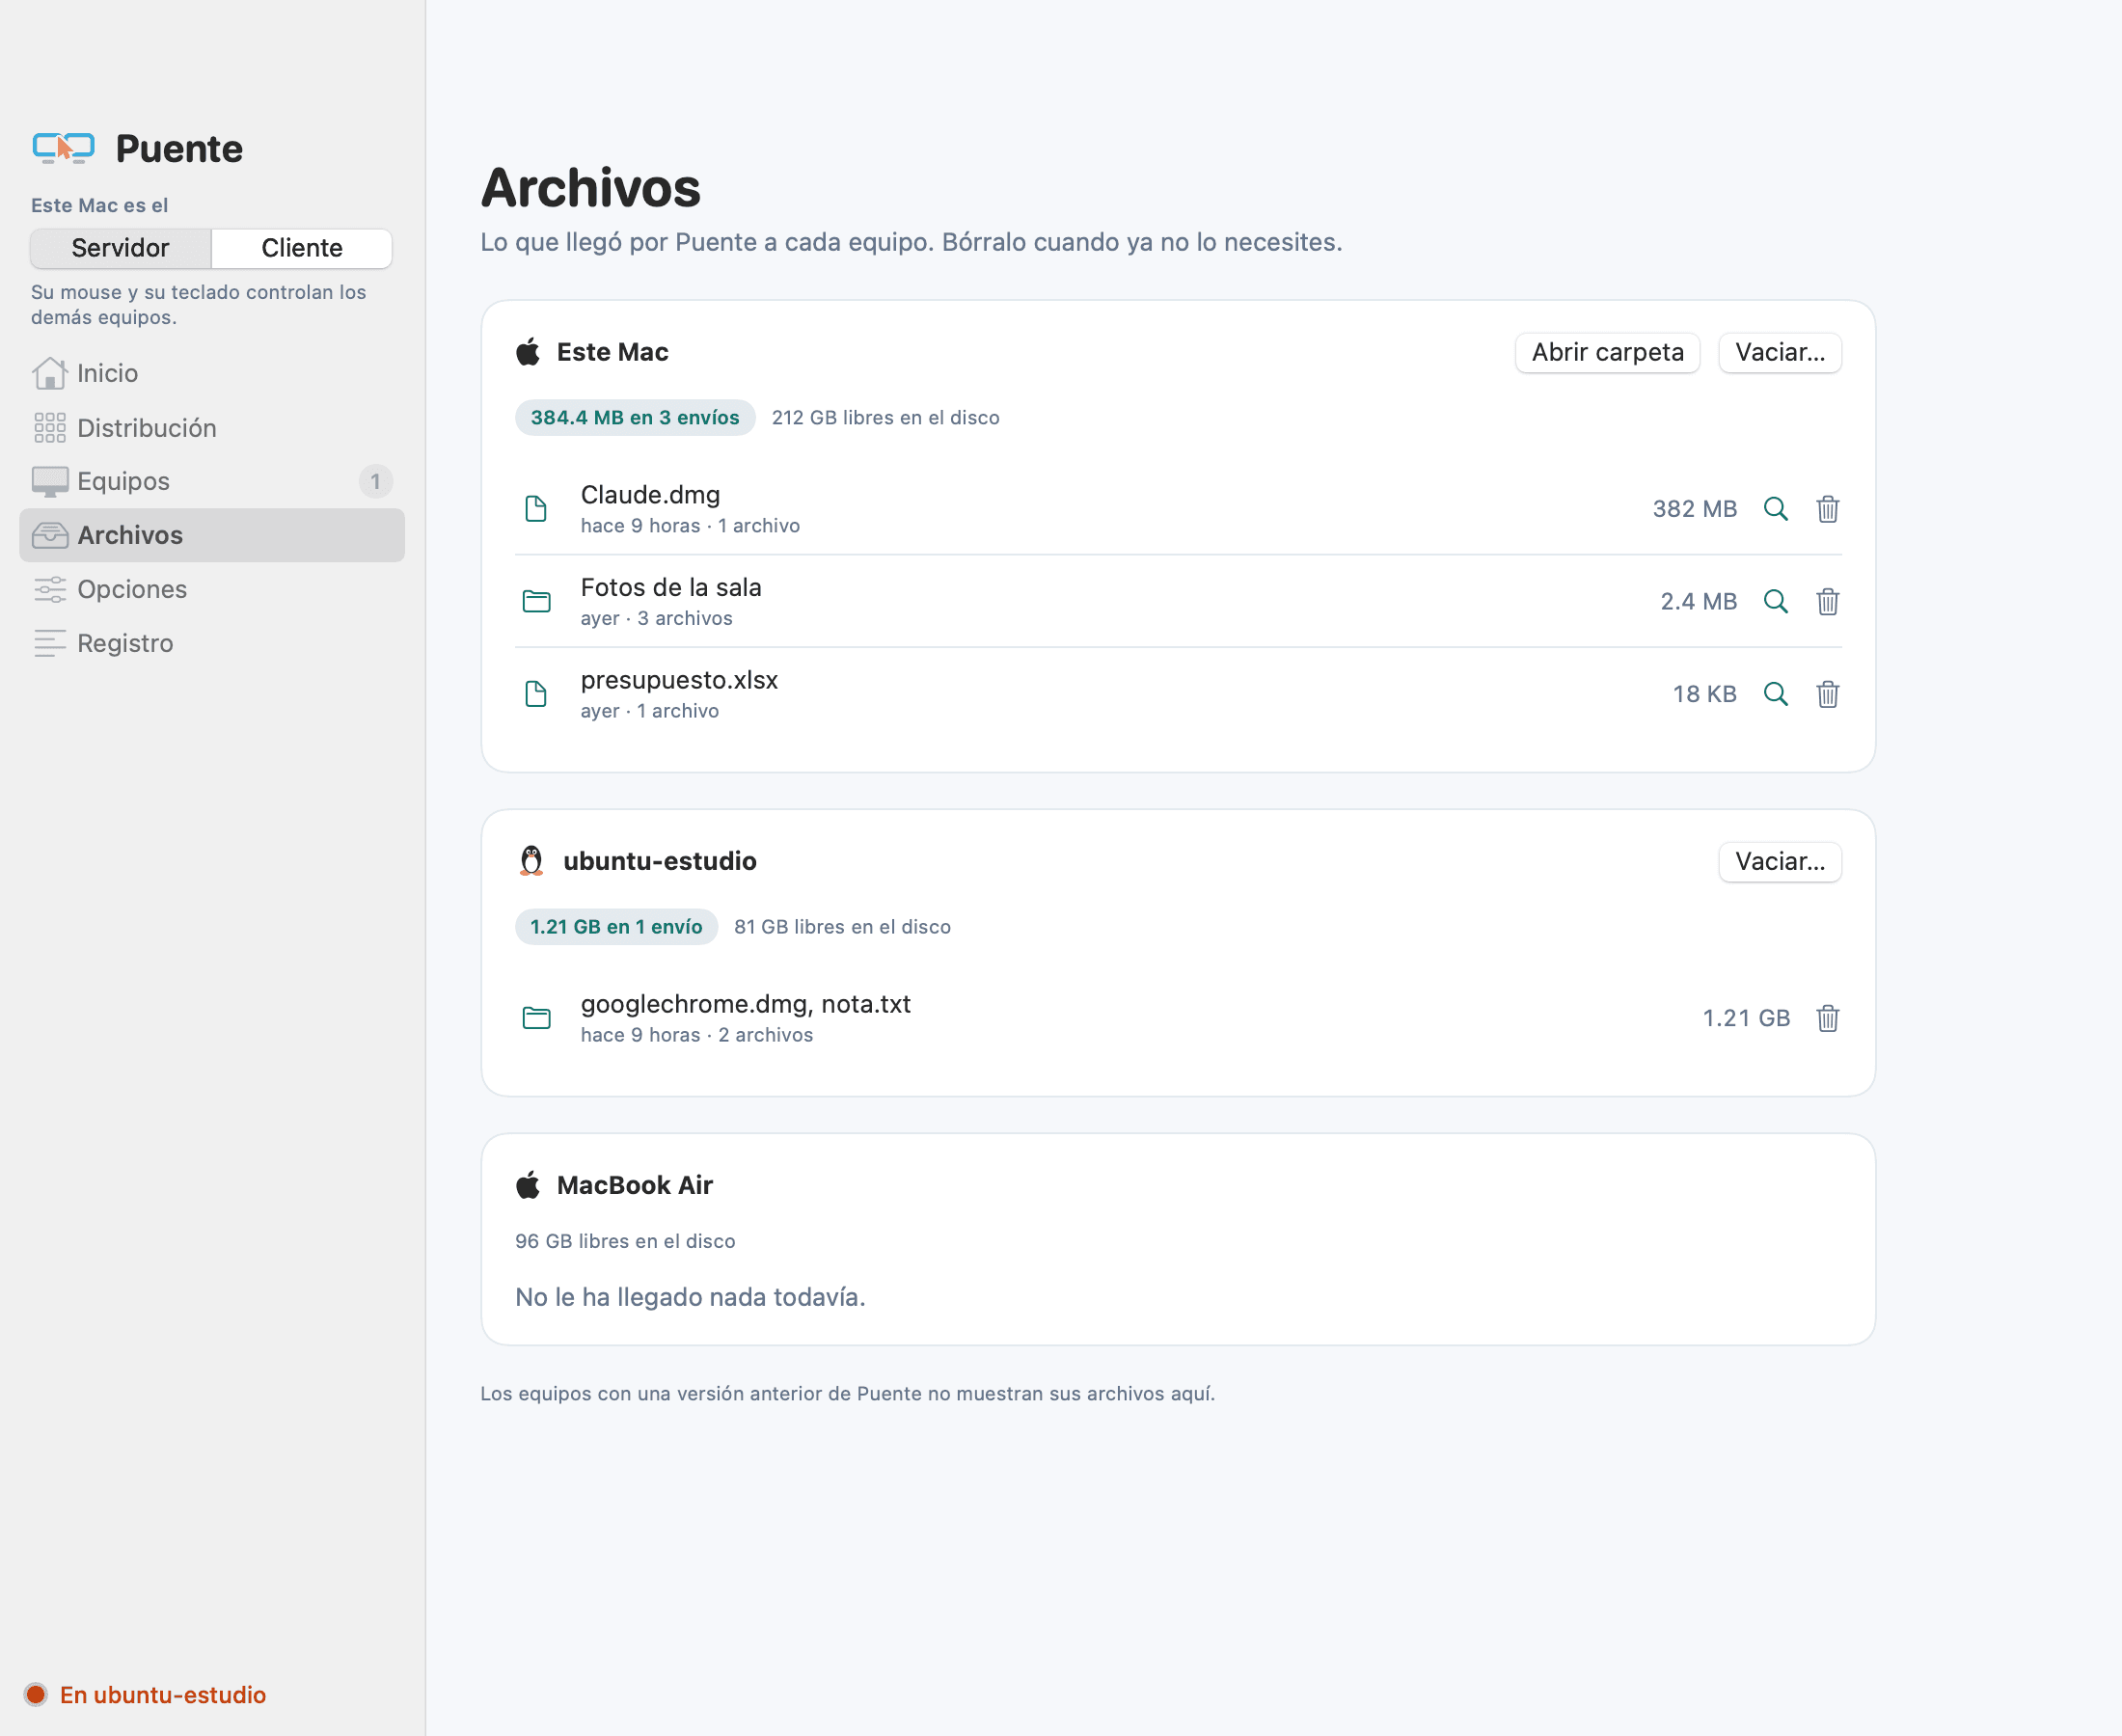Open Opciones sliders icon in sidebar
Screen dimensions: 2122x1736
[49, 589]
